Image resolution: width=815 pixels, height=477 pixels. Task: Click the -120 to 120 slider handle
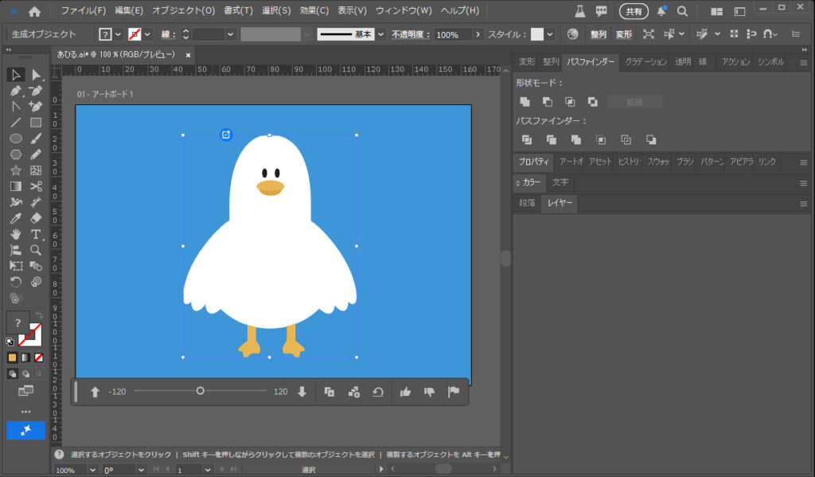[x=200, y=391]
